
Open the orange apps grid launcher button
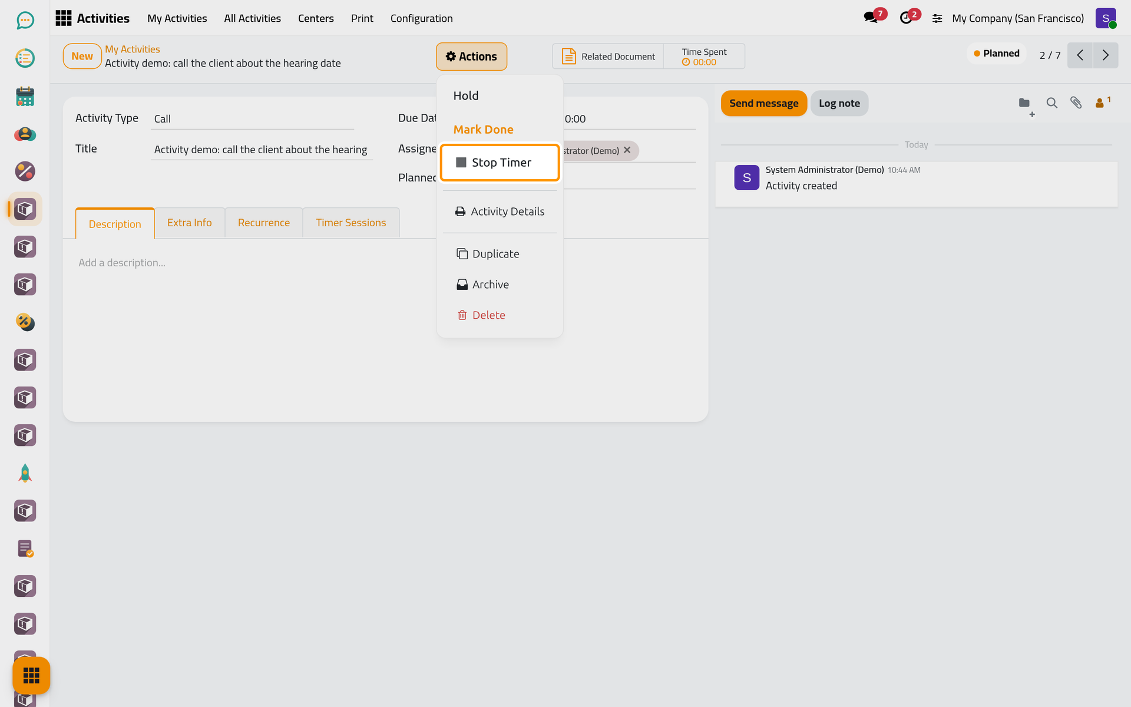[31, 675]
